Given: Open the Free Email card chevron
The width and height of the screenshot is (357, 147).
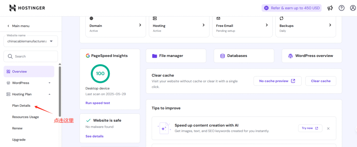Looking at the screenshot, I should (x=267, y=25).
